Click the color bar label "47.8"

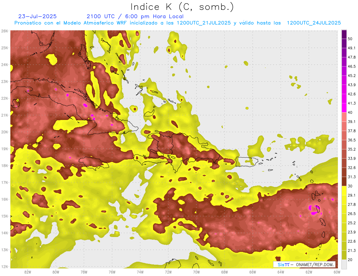tap(352, 57)
